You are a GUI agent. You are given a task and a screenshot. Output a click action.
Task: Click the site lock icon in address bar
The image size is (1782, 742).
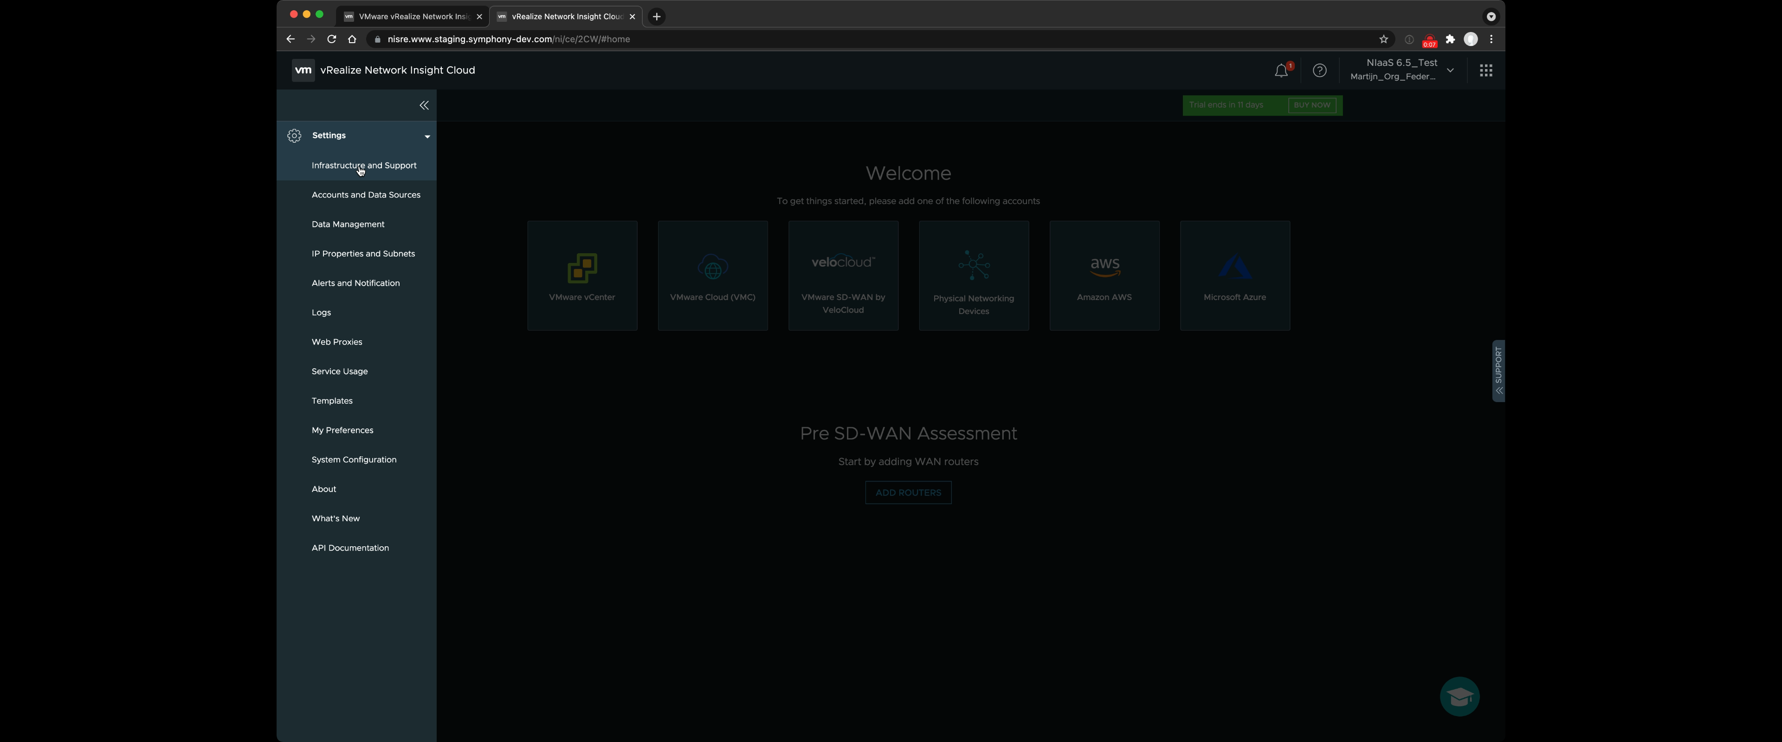[377, 39]
